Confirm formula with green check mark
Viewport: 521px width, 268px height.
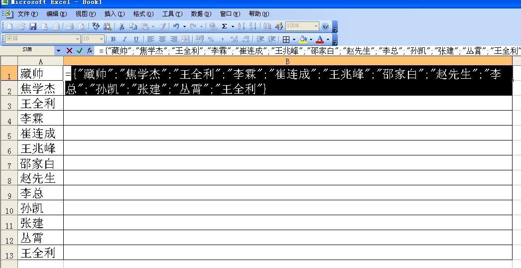tap(79, 50)
